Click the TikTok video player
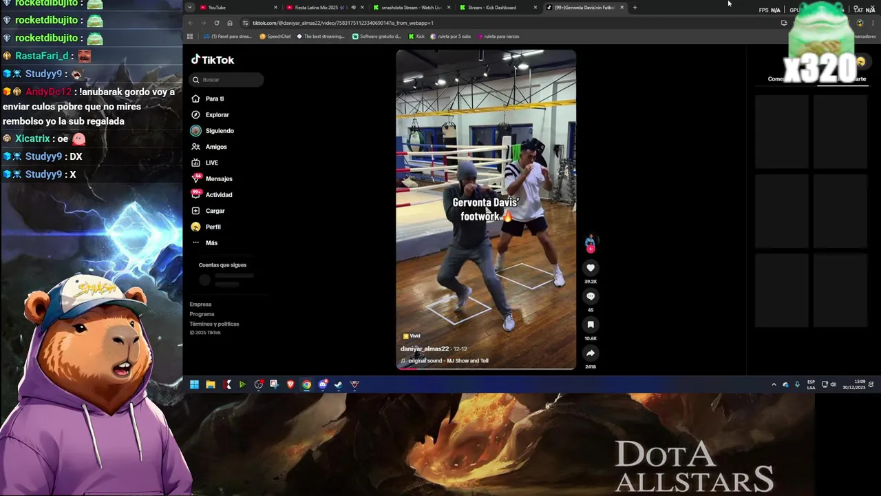Viewport: 881px width, 496px height. tap(486, 209)
